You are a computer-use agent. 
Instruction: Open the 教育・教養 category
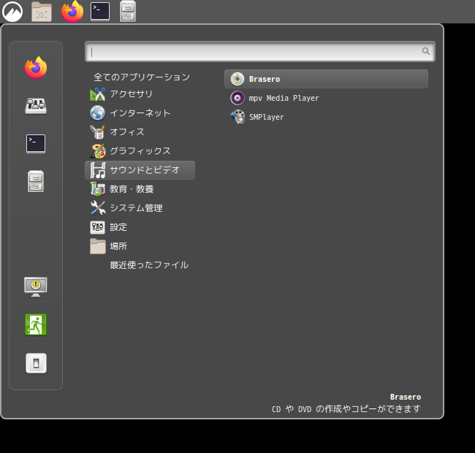[x=140, y=189]
